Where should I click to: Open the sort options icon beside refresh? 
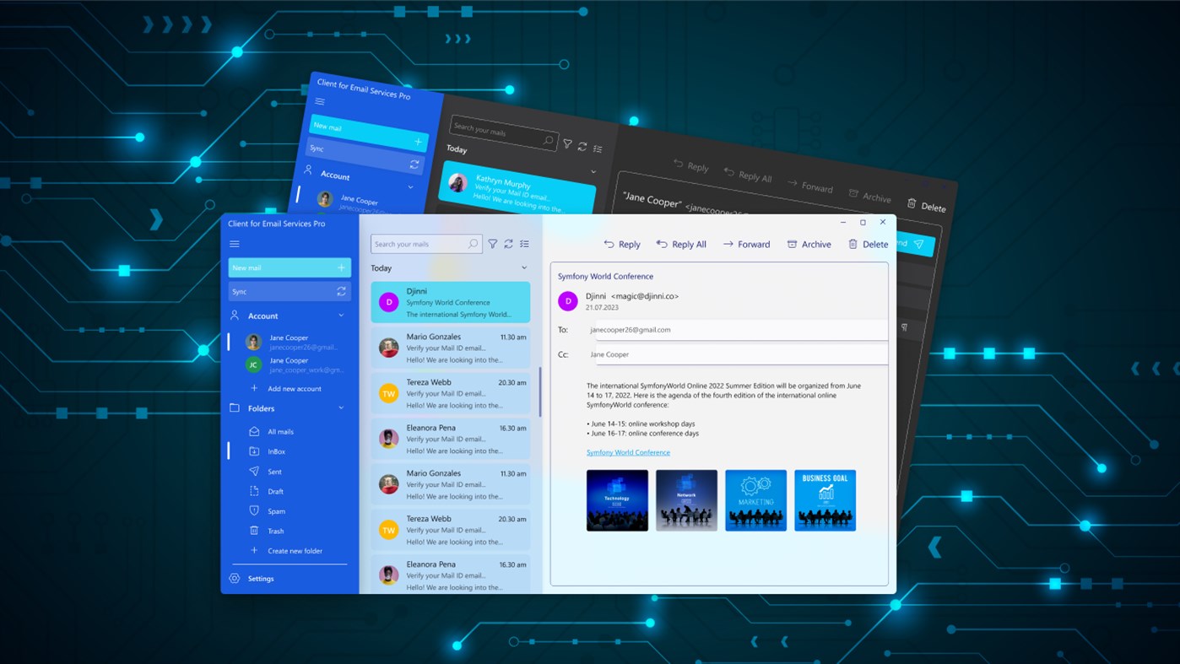coord(524,243)
